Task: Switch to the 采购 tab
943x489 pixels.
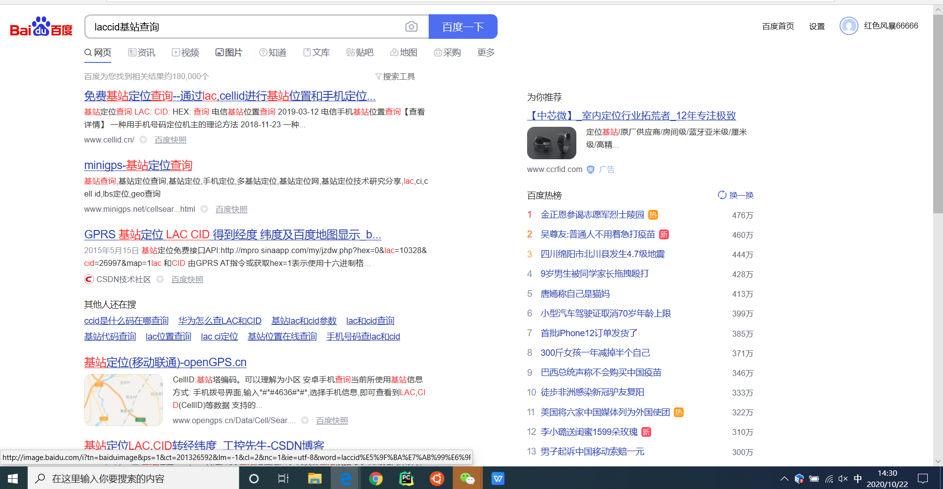Action: pyautogui.click(x=447, y=53)
